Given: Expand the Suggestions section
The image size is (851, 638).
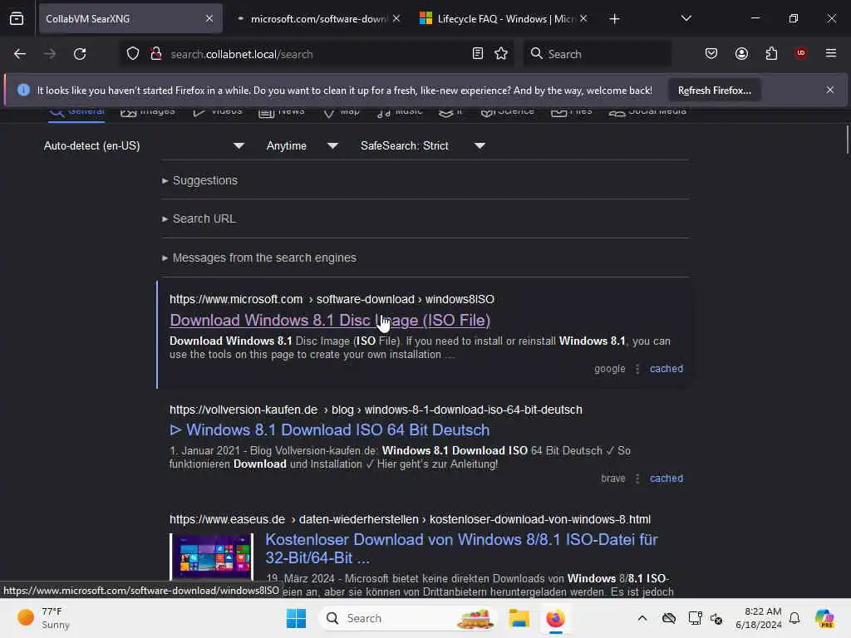Looking at the screenshot, I should (199, 180).
